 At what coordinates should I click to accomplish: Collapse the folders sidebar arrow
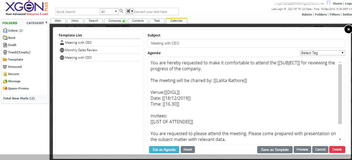(46, 23)
